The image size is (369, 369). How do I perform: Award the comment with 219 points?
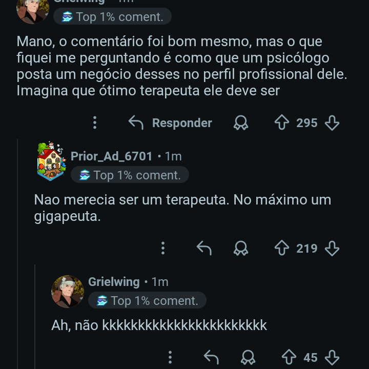[x=241, y=249]
